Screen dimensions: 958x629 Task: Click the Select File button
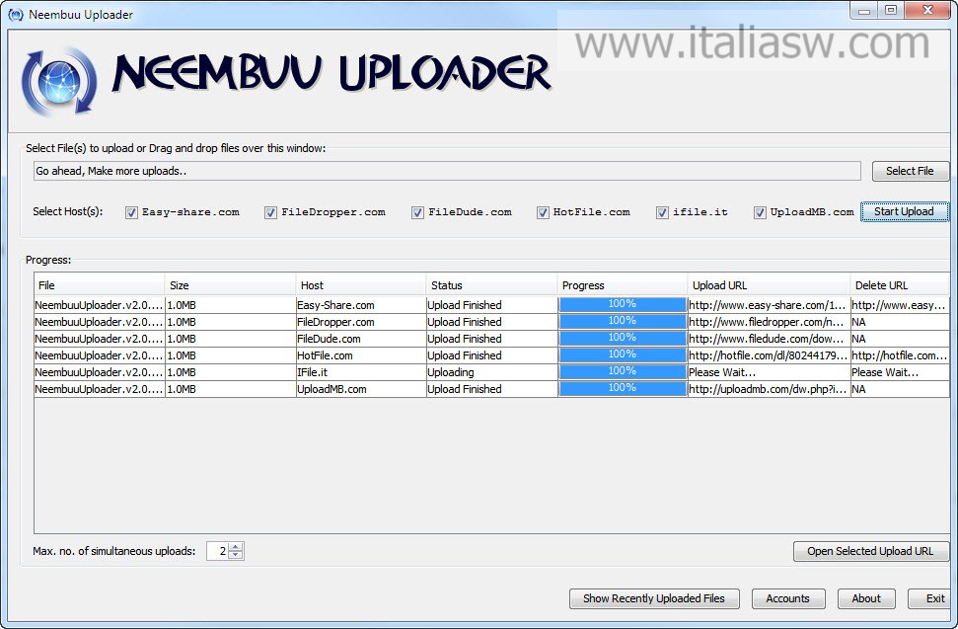910,171
